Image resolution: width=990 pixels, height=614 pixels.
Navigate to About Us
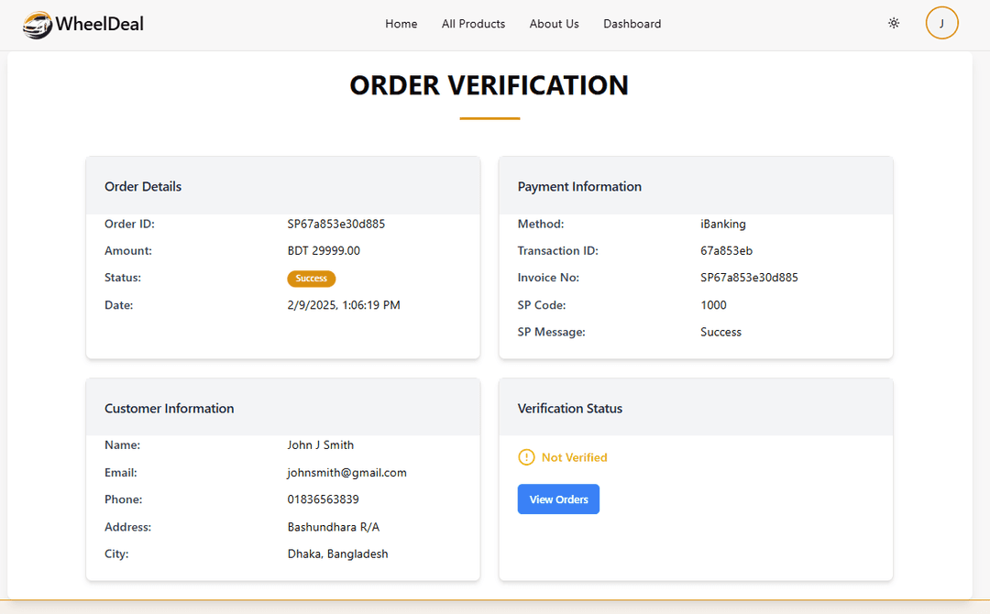tap(554, 24)
